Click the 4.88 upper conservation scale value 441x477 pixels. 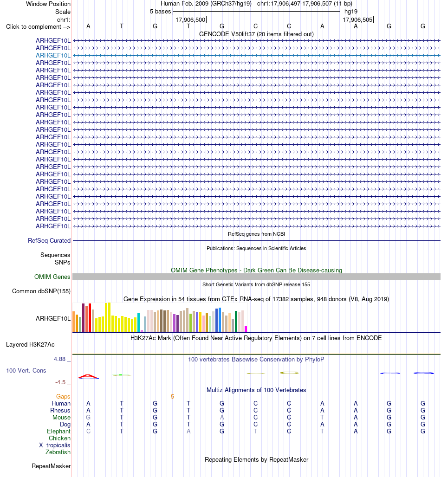(x=60, y=359)
